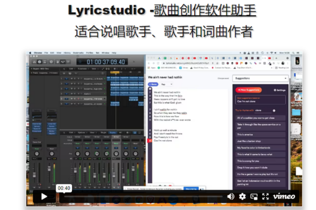Click info icon next to rhyme word
The height and width of the screenshot is (210, 316).
274,110
